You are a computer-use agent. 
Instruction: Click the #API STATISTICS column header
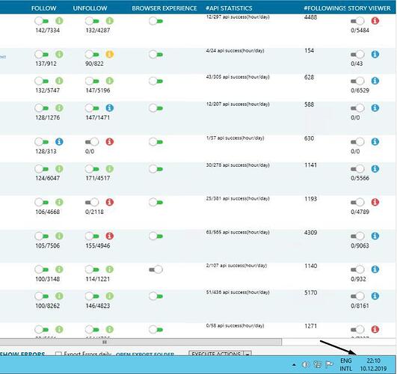[229, 8]
